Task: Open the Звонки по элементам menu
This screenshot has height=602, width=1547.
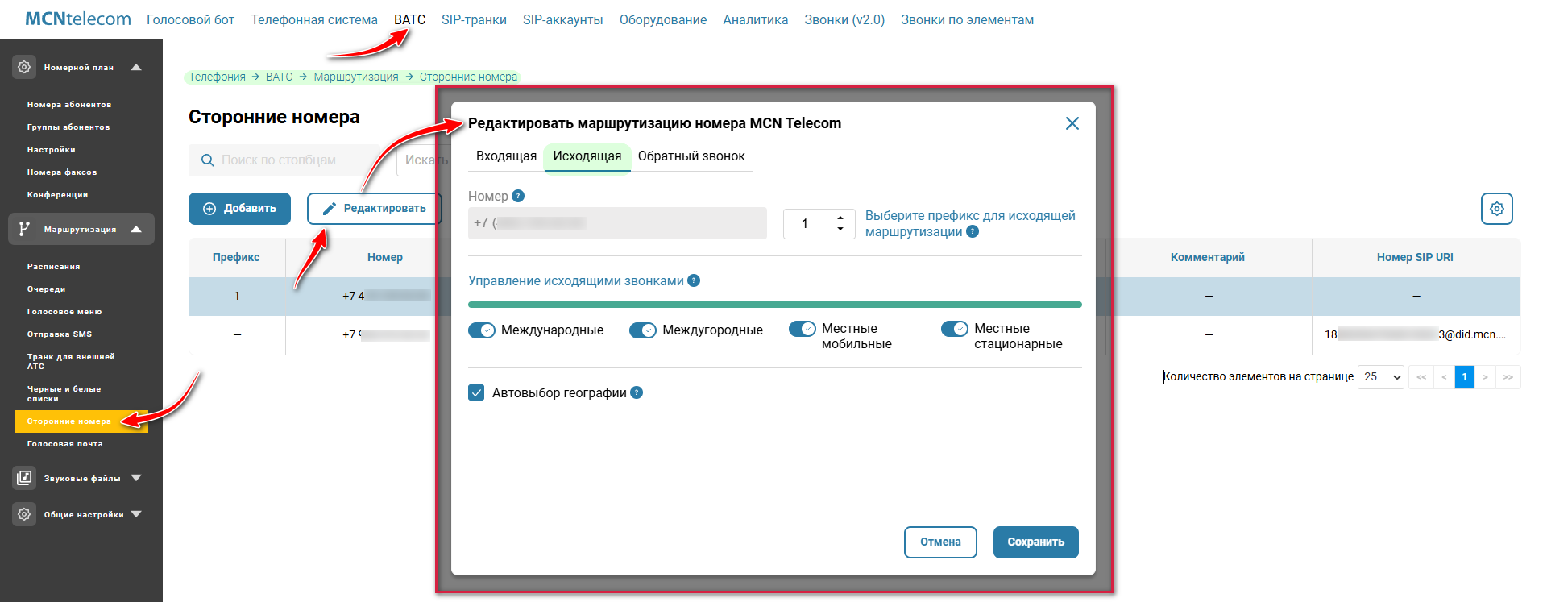Action: click(x=967, y=19)
